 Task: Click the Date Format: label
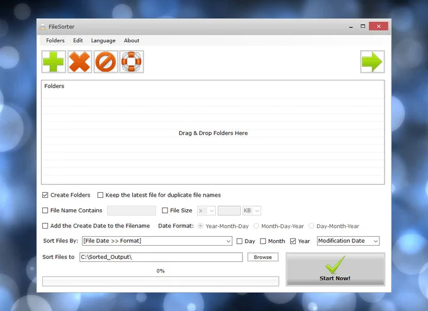(x=176, y=226)
